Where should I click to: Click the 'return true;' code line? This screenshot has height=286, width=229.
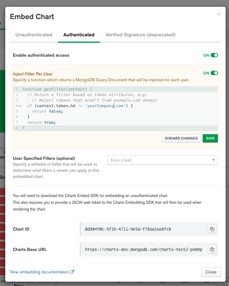point(41,123)
